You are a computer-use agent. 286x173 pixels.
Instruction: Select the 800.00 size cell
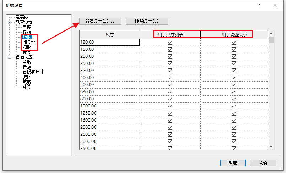click(110, 99)
